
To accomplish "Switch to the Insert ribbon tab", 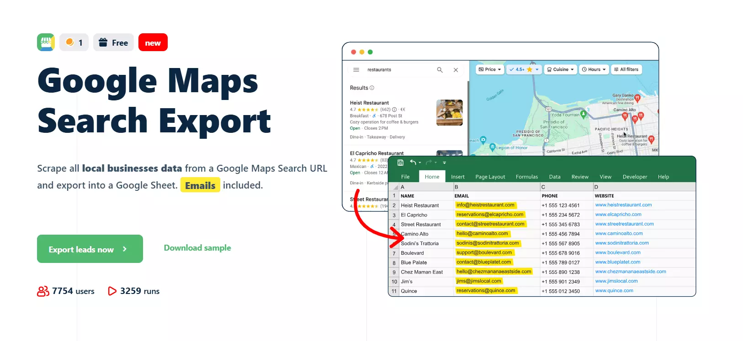I will (x=457, y=177).
